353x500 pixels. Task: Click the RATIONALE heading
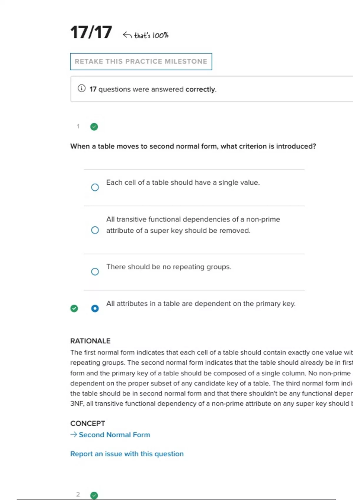coord(90,341)
